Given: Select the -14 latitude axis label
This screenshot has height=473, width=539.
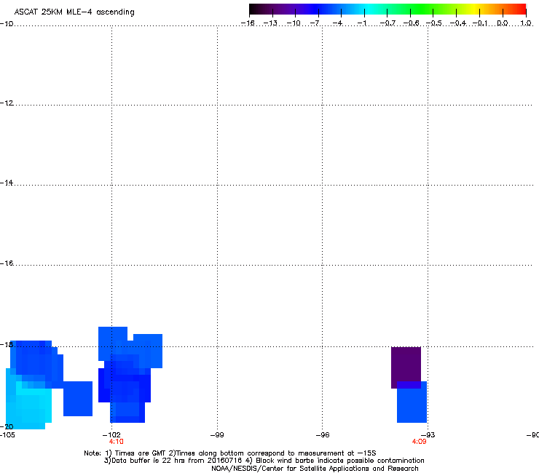Looking at the screenshot, I should click(7, 183).
